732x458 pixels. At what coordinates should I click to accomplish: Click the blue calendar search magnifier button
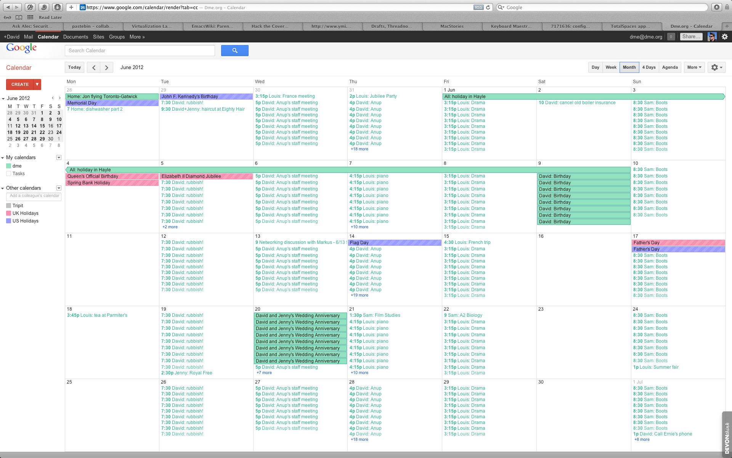(234, 50)
